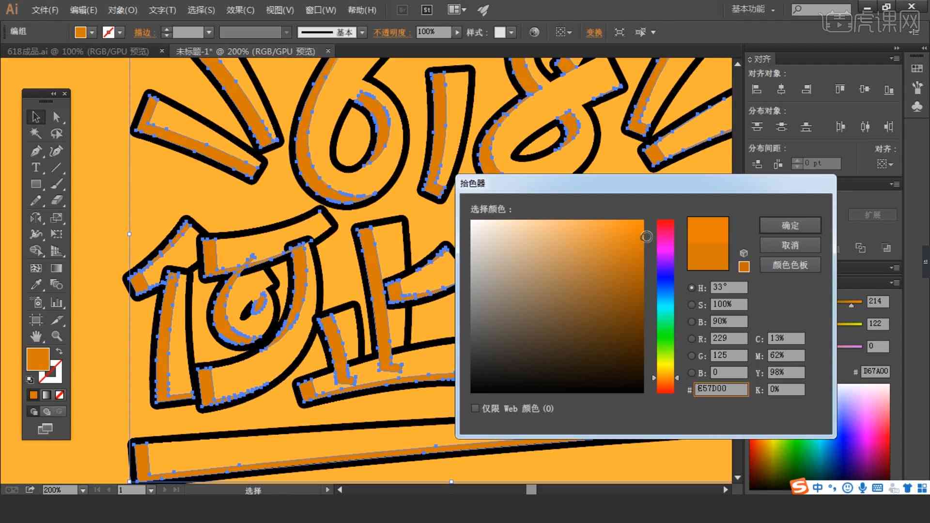This screenshot has width=930, height=523.
Task: Open stroke weight dropdown
Action: (x=209, y=32)
